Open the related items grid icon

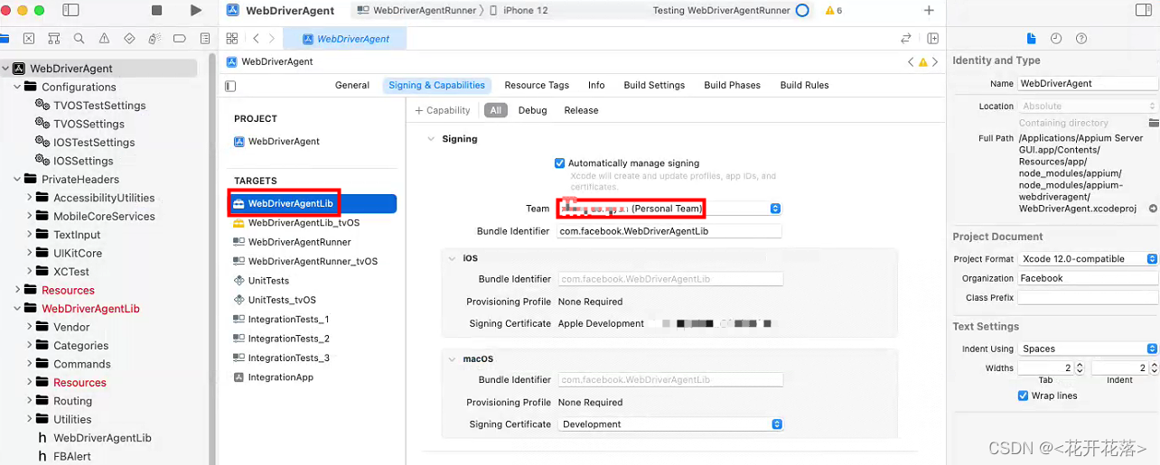[x=232, y=38]
